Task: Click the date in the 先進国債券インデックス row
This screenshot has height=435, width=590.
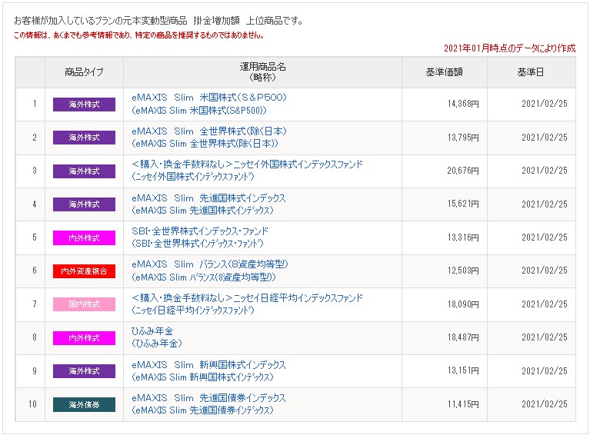Action: click(x=545, y=404)
